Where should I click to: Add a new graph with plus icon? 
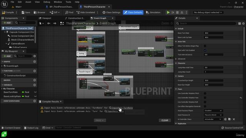35,62
